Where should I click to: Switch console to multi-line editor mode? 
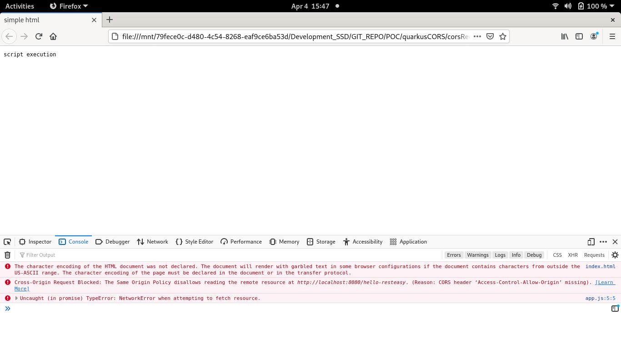[x=615, y=309]
